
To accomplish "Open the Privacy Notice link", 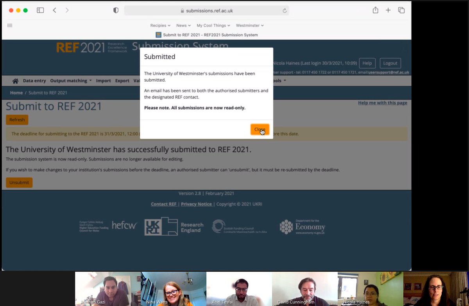I will click(x=197, y=204).
